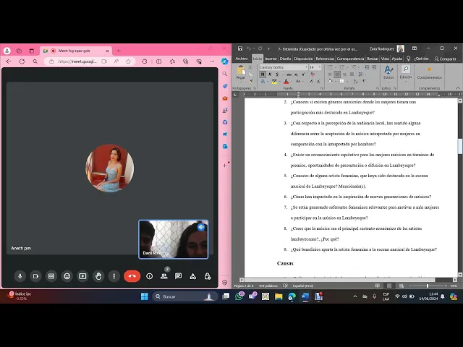This screenshot has width=463, height=347.
Task: Toggle strikethrough formatting
Action: (289, 74)
